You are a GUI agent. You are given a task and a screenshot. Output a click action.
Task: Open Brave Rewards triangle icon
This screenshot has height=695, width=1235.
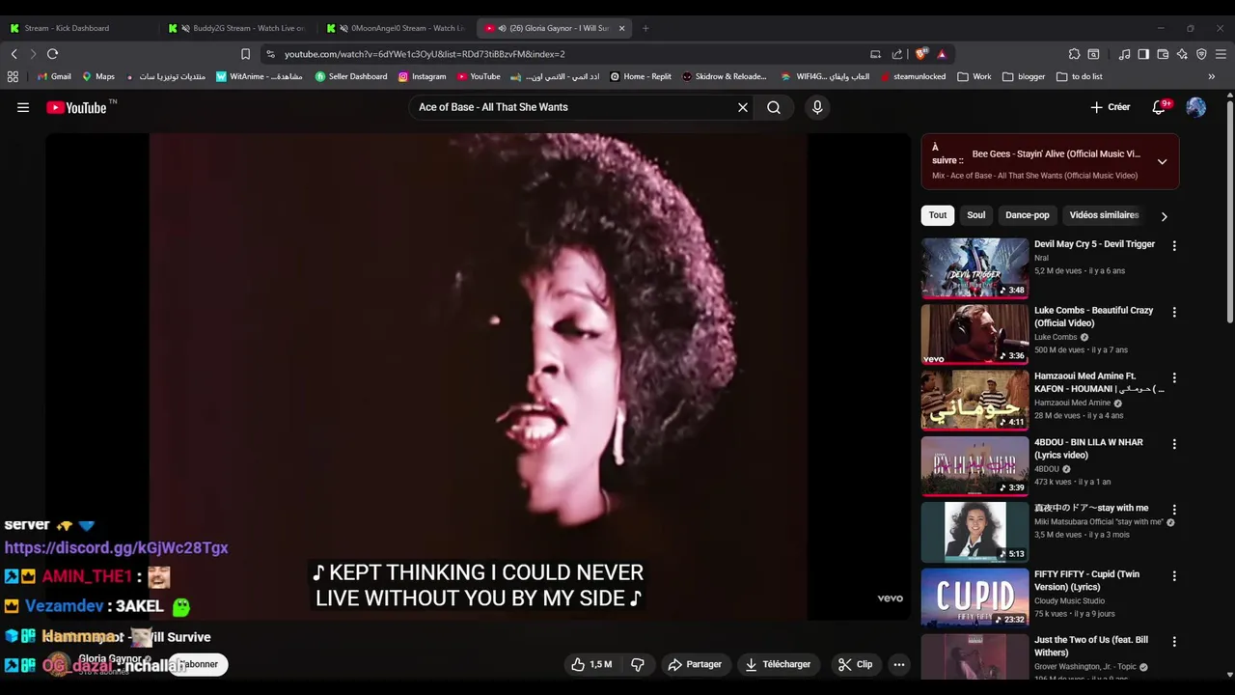[x=942, y=54]
